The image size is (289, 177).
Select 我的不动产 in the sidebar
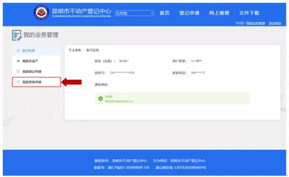click(30, 61)
